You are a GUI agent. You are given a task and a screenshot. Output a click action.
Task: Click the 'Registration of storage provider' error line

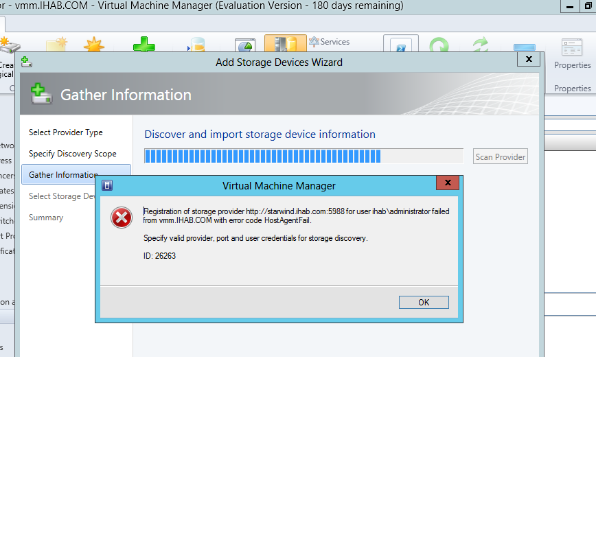click(x=296, y=211)
